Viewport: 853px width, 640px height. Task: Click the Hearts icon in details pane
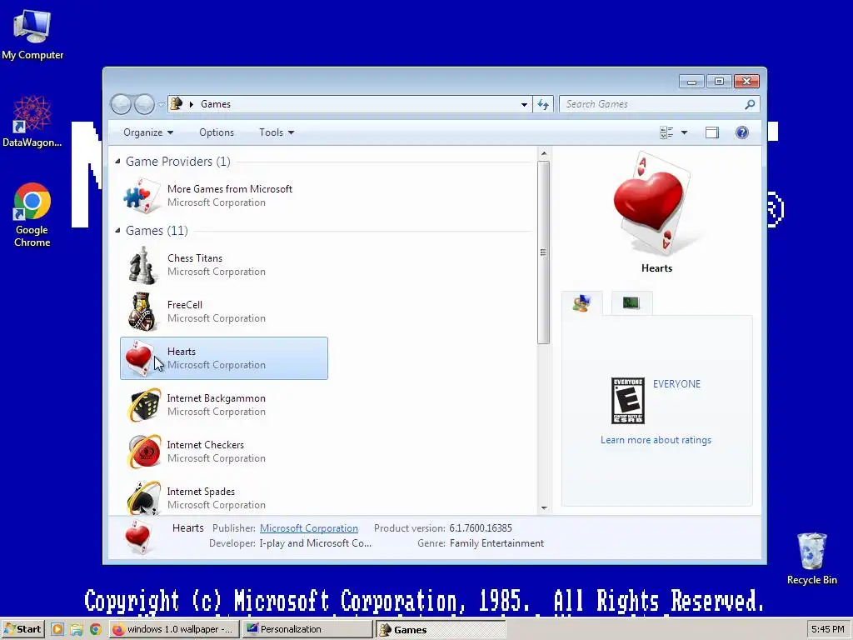tap(137, 537)
